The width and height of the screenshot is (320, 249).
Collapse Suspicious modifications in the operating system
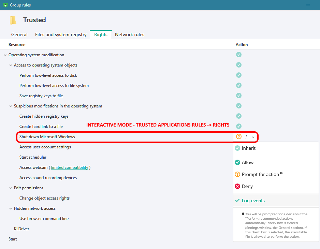(x=11, y=106)
